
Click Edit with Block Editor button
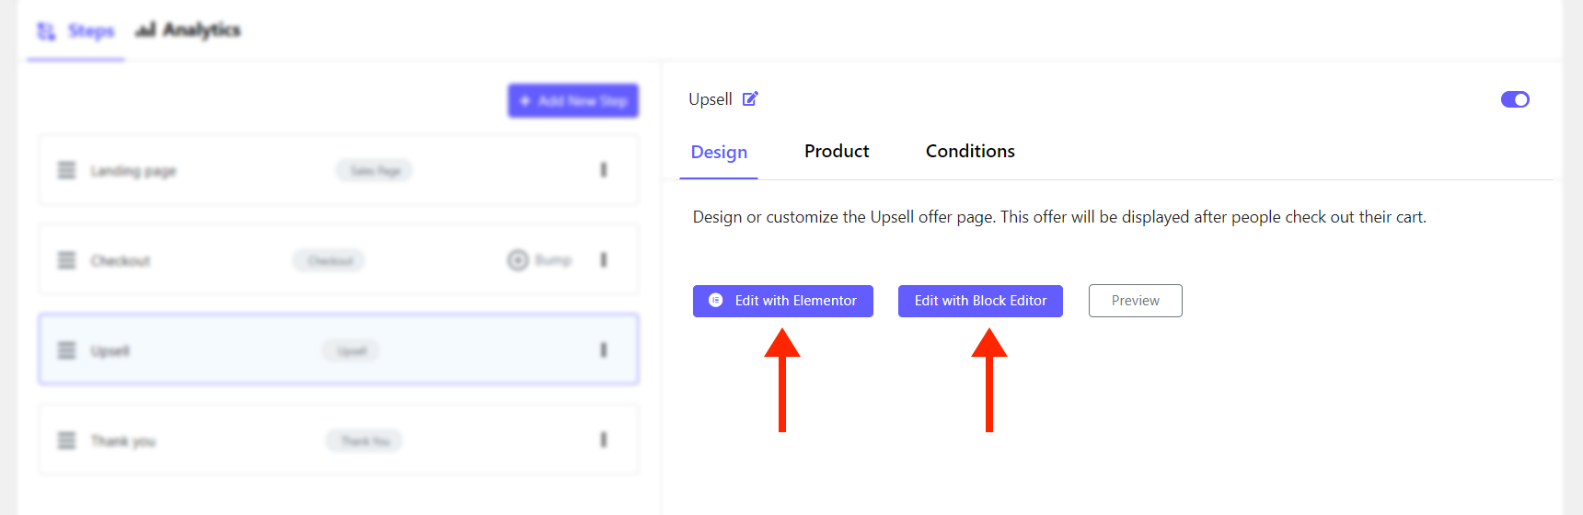[x=980, y=301]
